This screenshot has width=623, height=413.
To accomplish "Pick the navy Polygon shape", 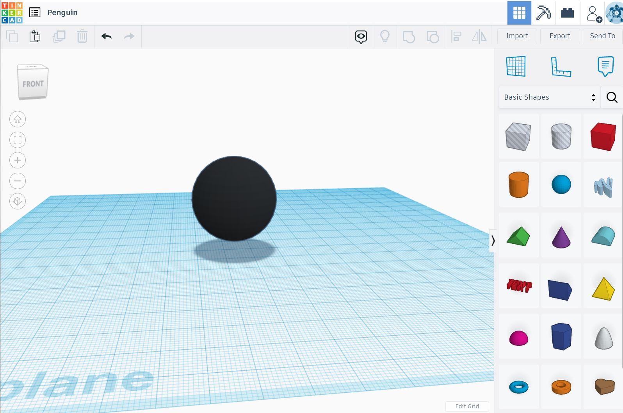I will tap(561, 336).
